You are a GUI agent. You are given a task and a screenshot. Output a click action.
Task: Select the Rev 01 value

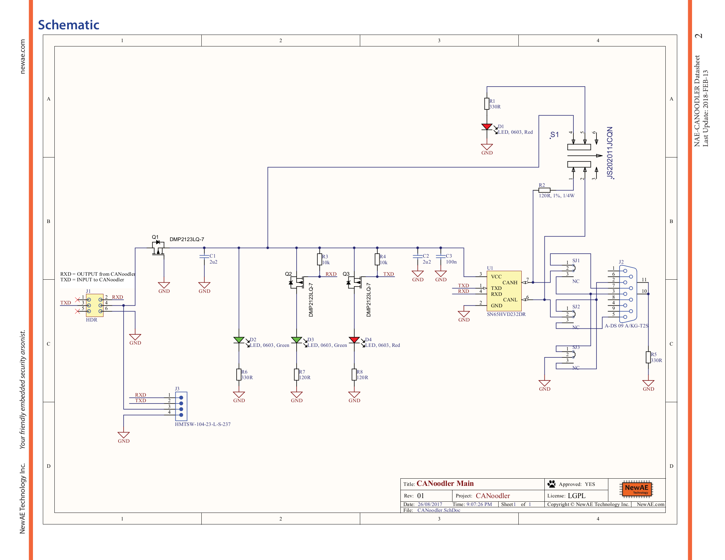pos(420,496)
